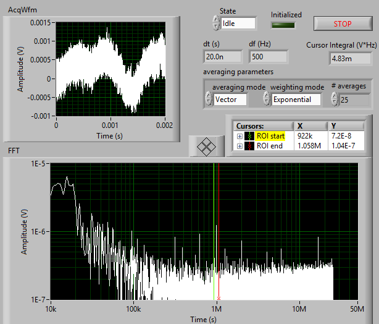
Task: Expand the ROI start cursor row
Action: 239,136
